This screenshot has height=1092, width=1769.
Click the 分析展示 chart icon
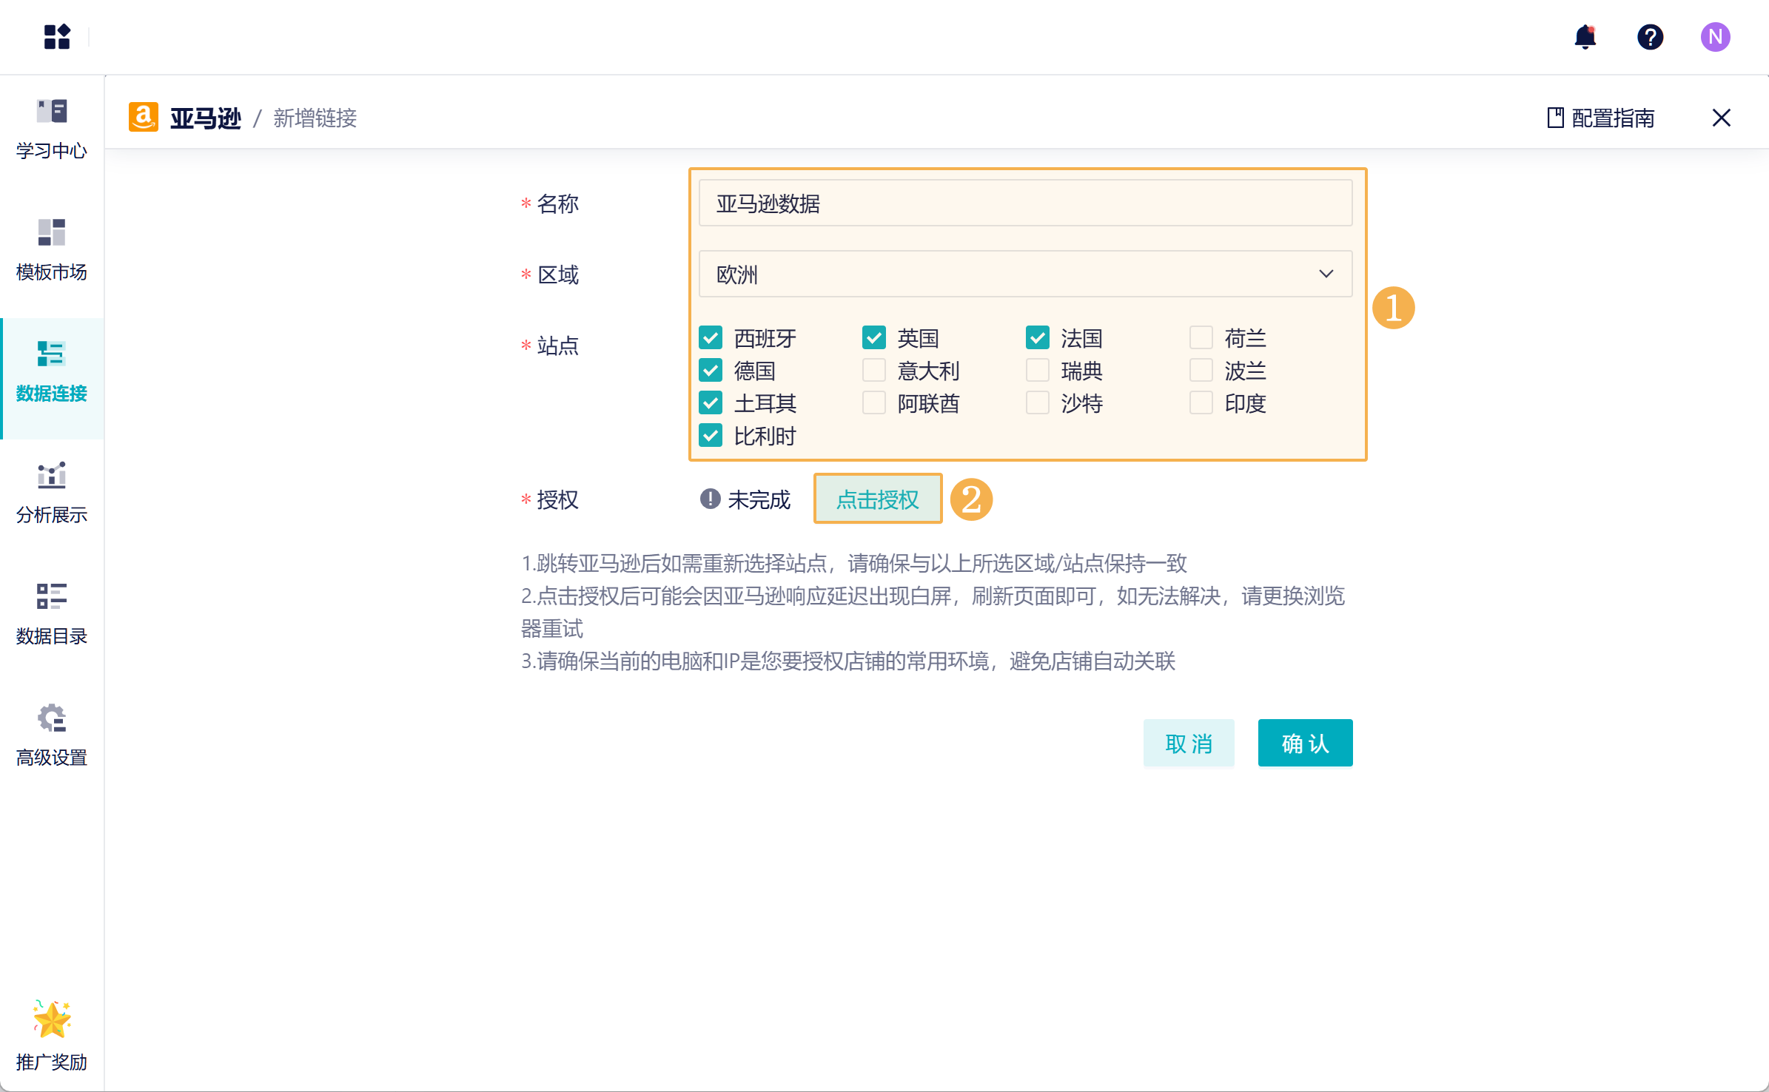52,475
